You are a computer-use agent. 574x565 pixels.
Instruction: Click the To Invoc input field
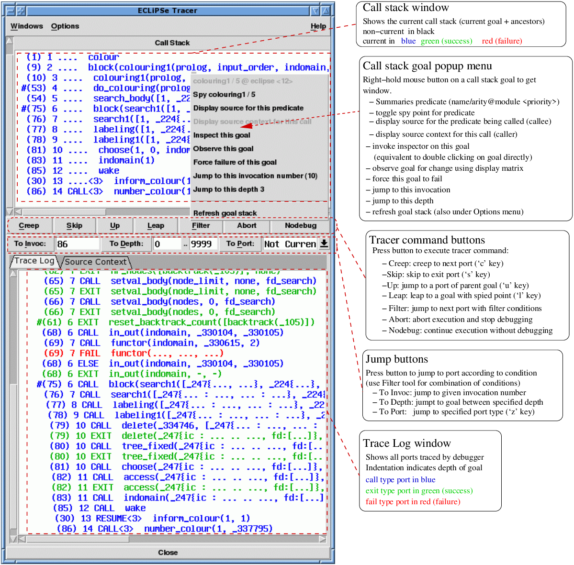pyautogui.click(x=78, y=244)
